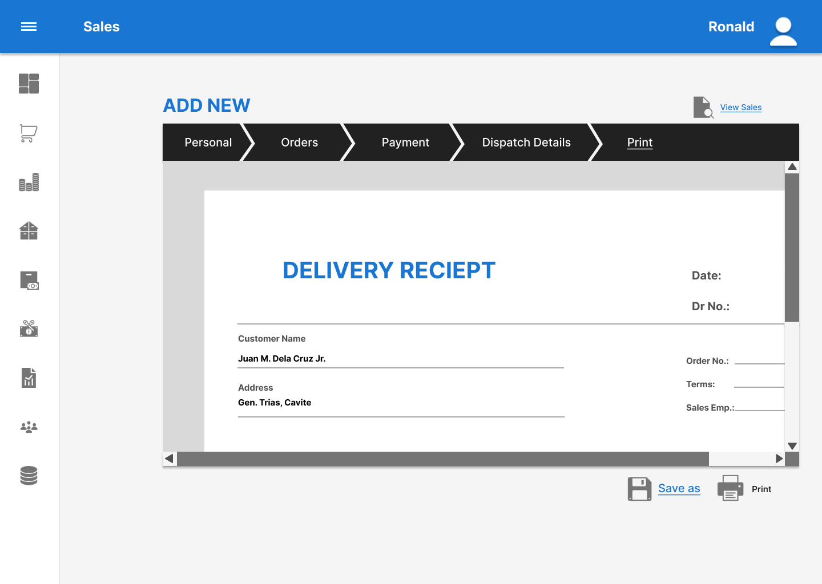Viewport: 822px width, 584px height.
Task: Click the View Sales document search icon
Action: (703, 107)
